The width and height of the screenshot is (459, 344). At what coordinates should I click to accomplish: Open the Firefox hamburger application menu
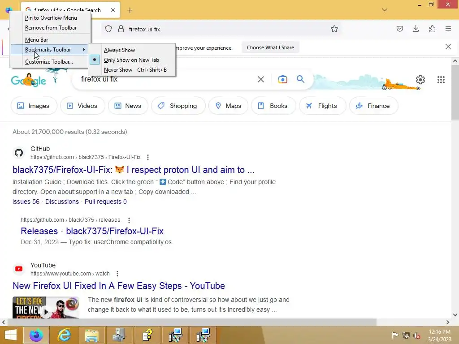[x=448, y=29]
